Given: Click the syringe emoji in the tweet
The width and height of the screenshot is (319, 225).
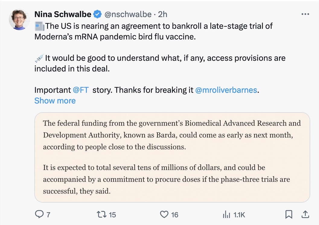Looking at the screenshot, I should coord(39,58).
